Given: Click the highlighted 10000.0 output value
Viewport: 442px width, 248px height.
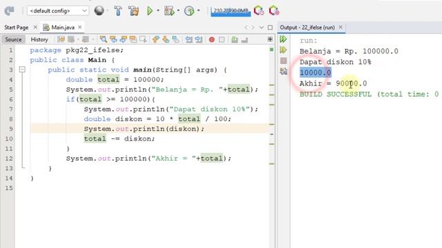Looking at the screenshot, I should pyautogui.click(x=316, y=72).
